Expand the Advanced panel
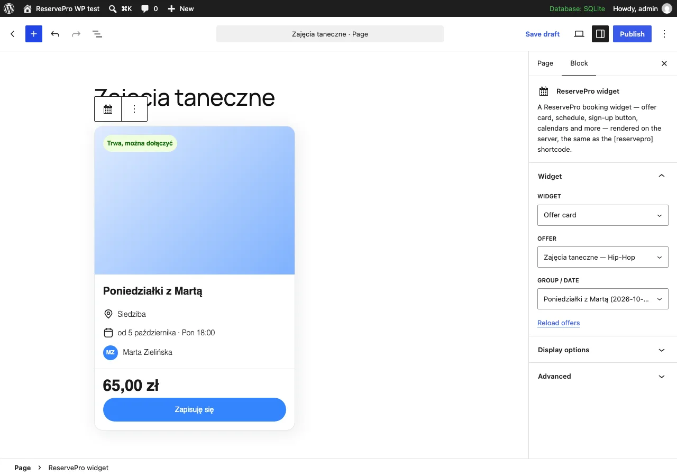Screen dimensions: 677x476 (603, 376)
